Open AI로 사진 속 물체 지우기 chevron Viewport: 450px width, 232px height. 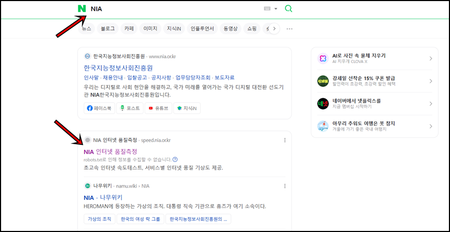click(x=431, y=58)
